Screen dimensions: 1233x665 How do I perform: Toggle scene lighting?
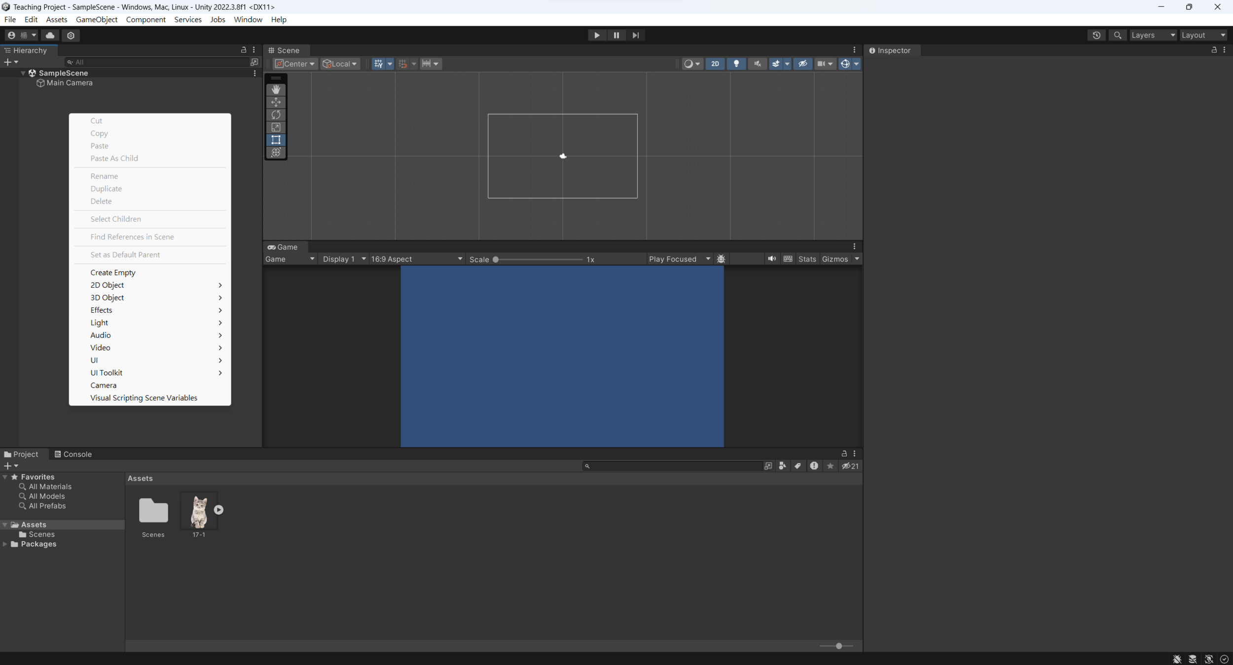(736, 64)
